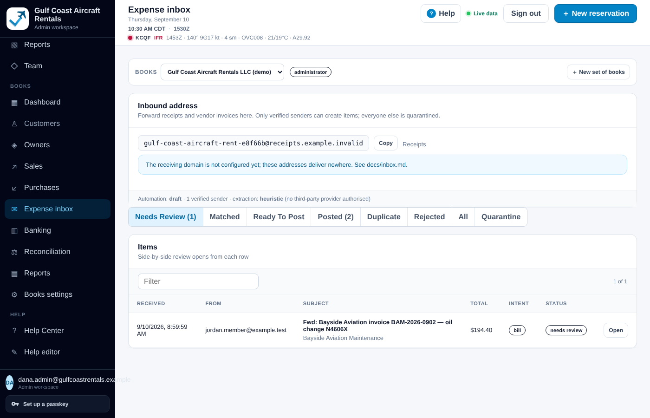Click the Dashboard grid icon
Screen dimensions: 650x418
coord(14,103)
